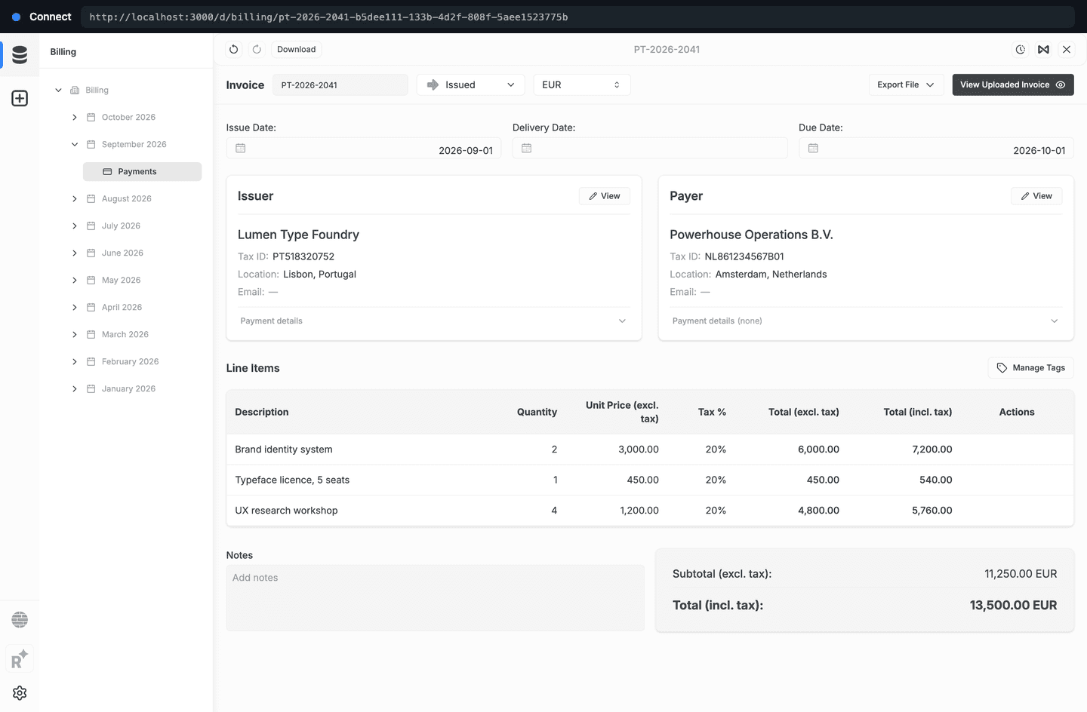The height and width of the screenshot is (712, 1087).
Task: Click 'Lisbon, Portugal' location text
Action: pyautogui.click(x=319, y=275)
